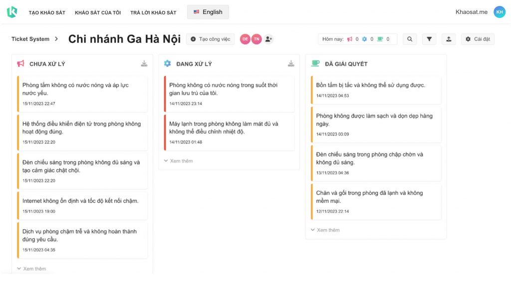
Task: Open ticket 'Máy lạnh trong phòng không làm mát'
Action: point(229,133)
